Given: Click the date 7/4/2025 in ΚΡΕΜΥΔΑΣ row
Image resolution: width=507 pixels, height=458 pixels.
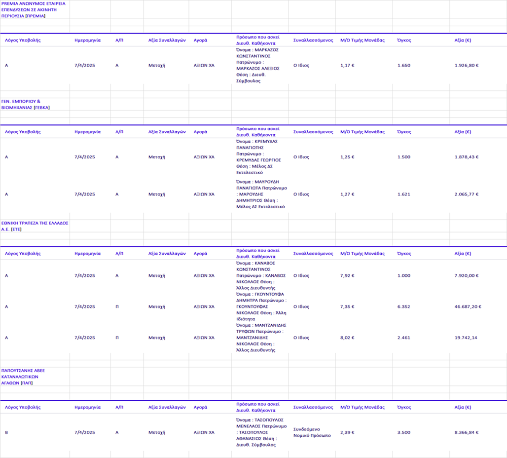Looking at the screenshot, I should [x=85, y=157].
